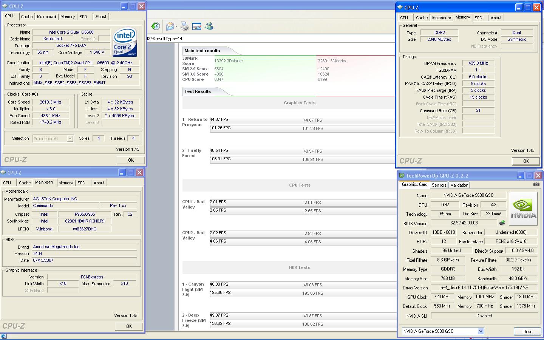
Task: Click OK in the CPU-Z processor window
Action: (x=131, y=160)
